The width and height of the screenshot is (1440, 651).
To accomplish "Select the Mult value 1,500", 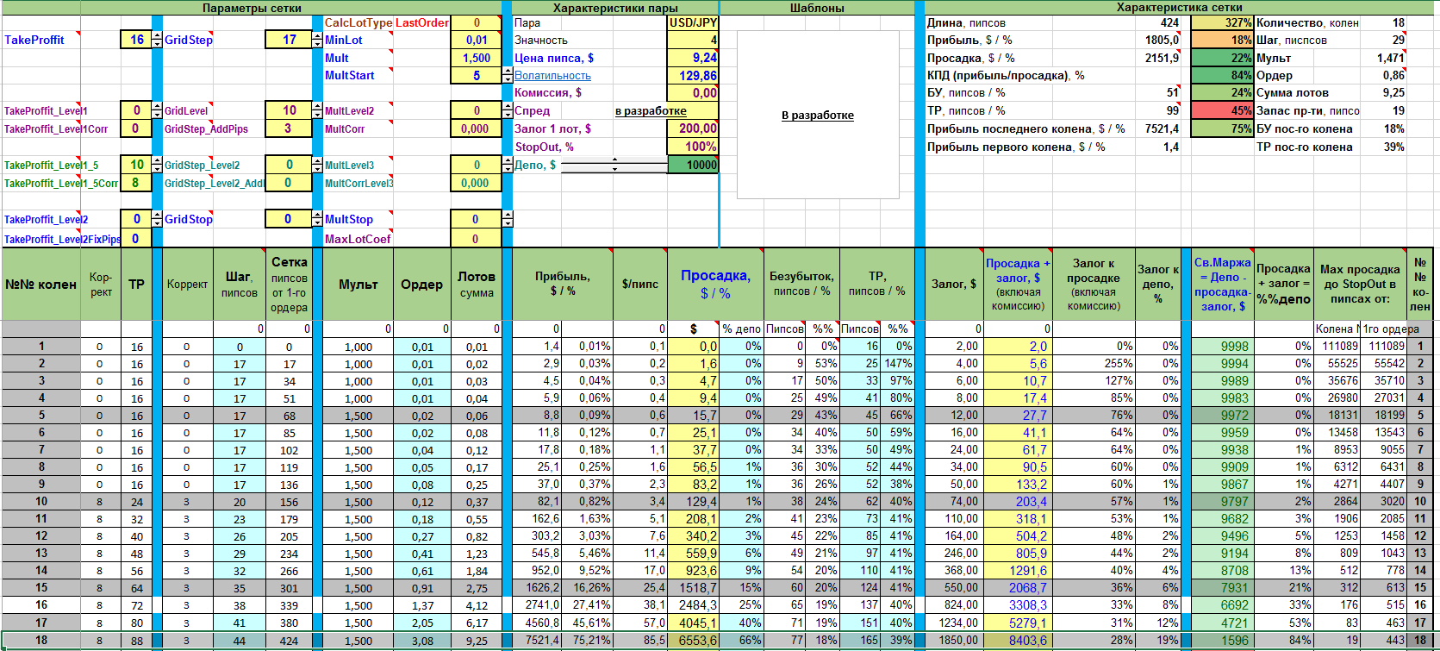I will click(476, 58).
